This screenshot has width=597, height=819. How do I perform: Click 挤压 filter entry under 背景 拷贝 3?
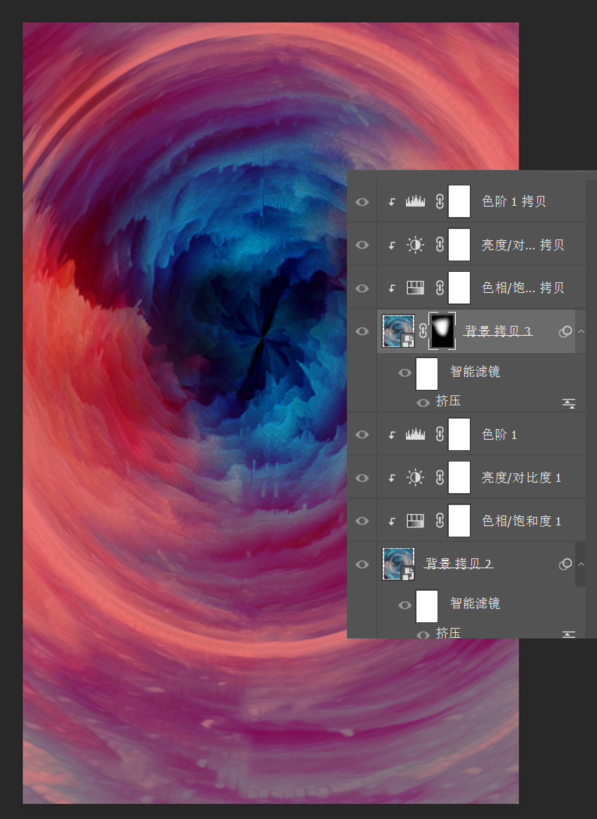pyautogui.click(x=448, y=401)
